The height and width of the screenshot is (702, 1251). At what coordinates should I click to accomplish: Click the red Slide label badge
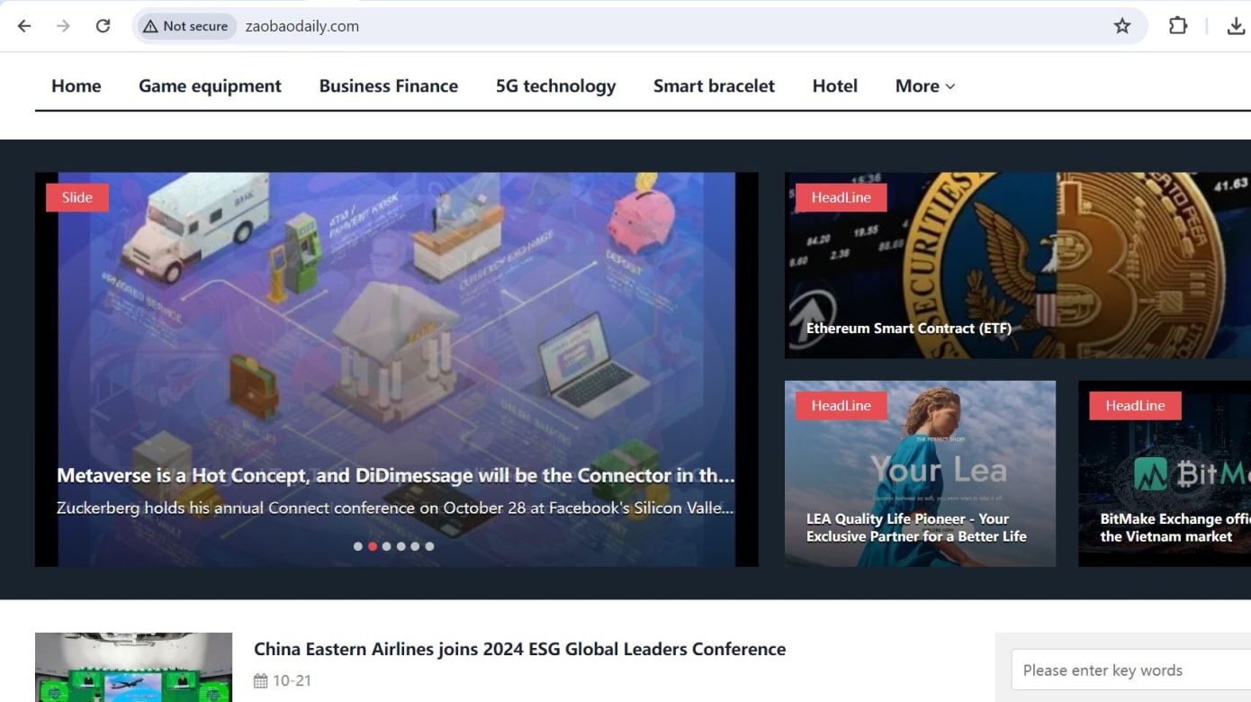click(x=77, y=197)
